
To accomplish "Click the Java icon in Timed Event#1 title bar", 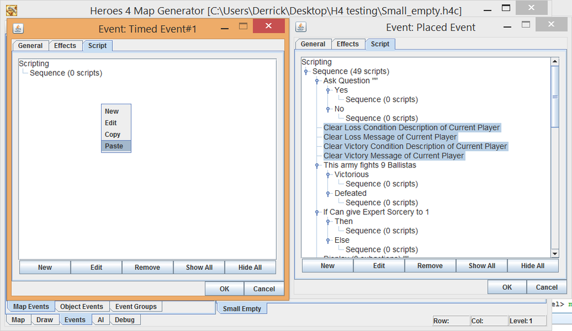I will (x=18, y=28).
